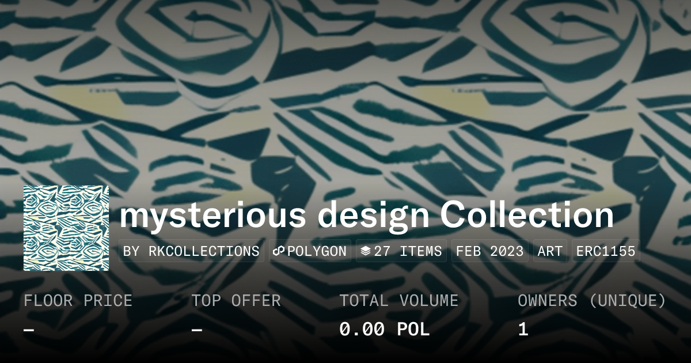Click the Polygon chain-link icon
Screen dimensions: 691x363
279,251
